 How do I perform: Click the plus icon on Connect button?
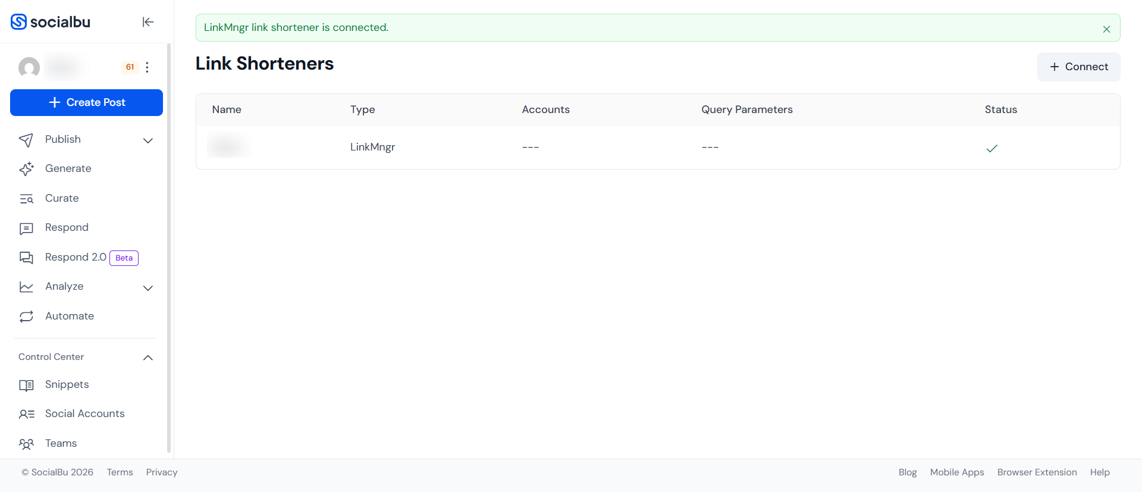point(1055,67)
